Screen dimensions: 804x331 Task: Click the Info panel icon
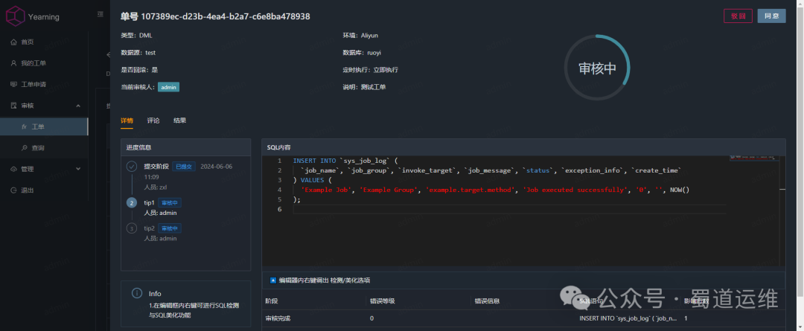coord(137,293)
